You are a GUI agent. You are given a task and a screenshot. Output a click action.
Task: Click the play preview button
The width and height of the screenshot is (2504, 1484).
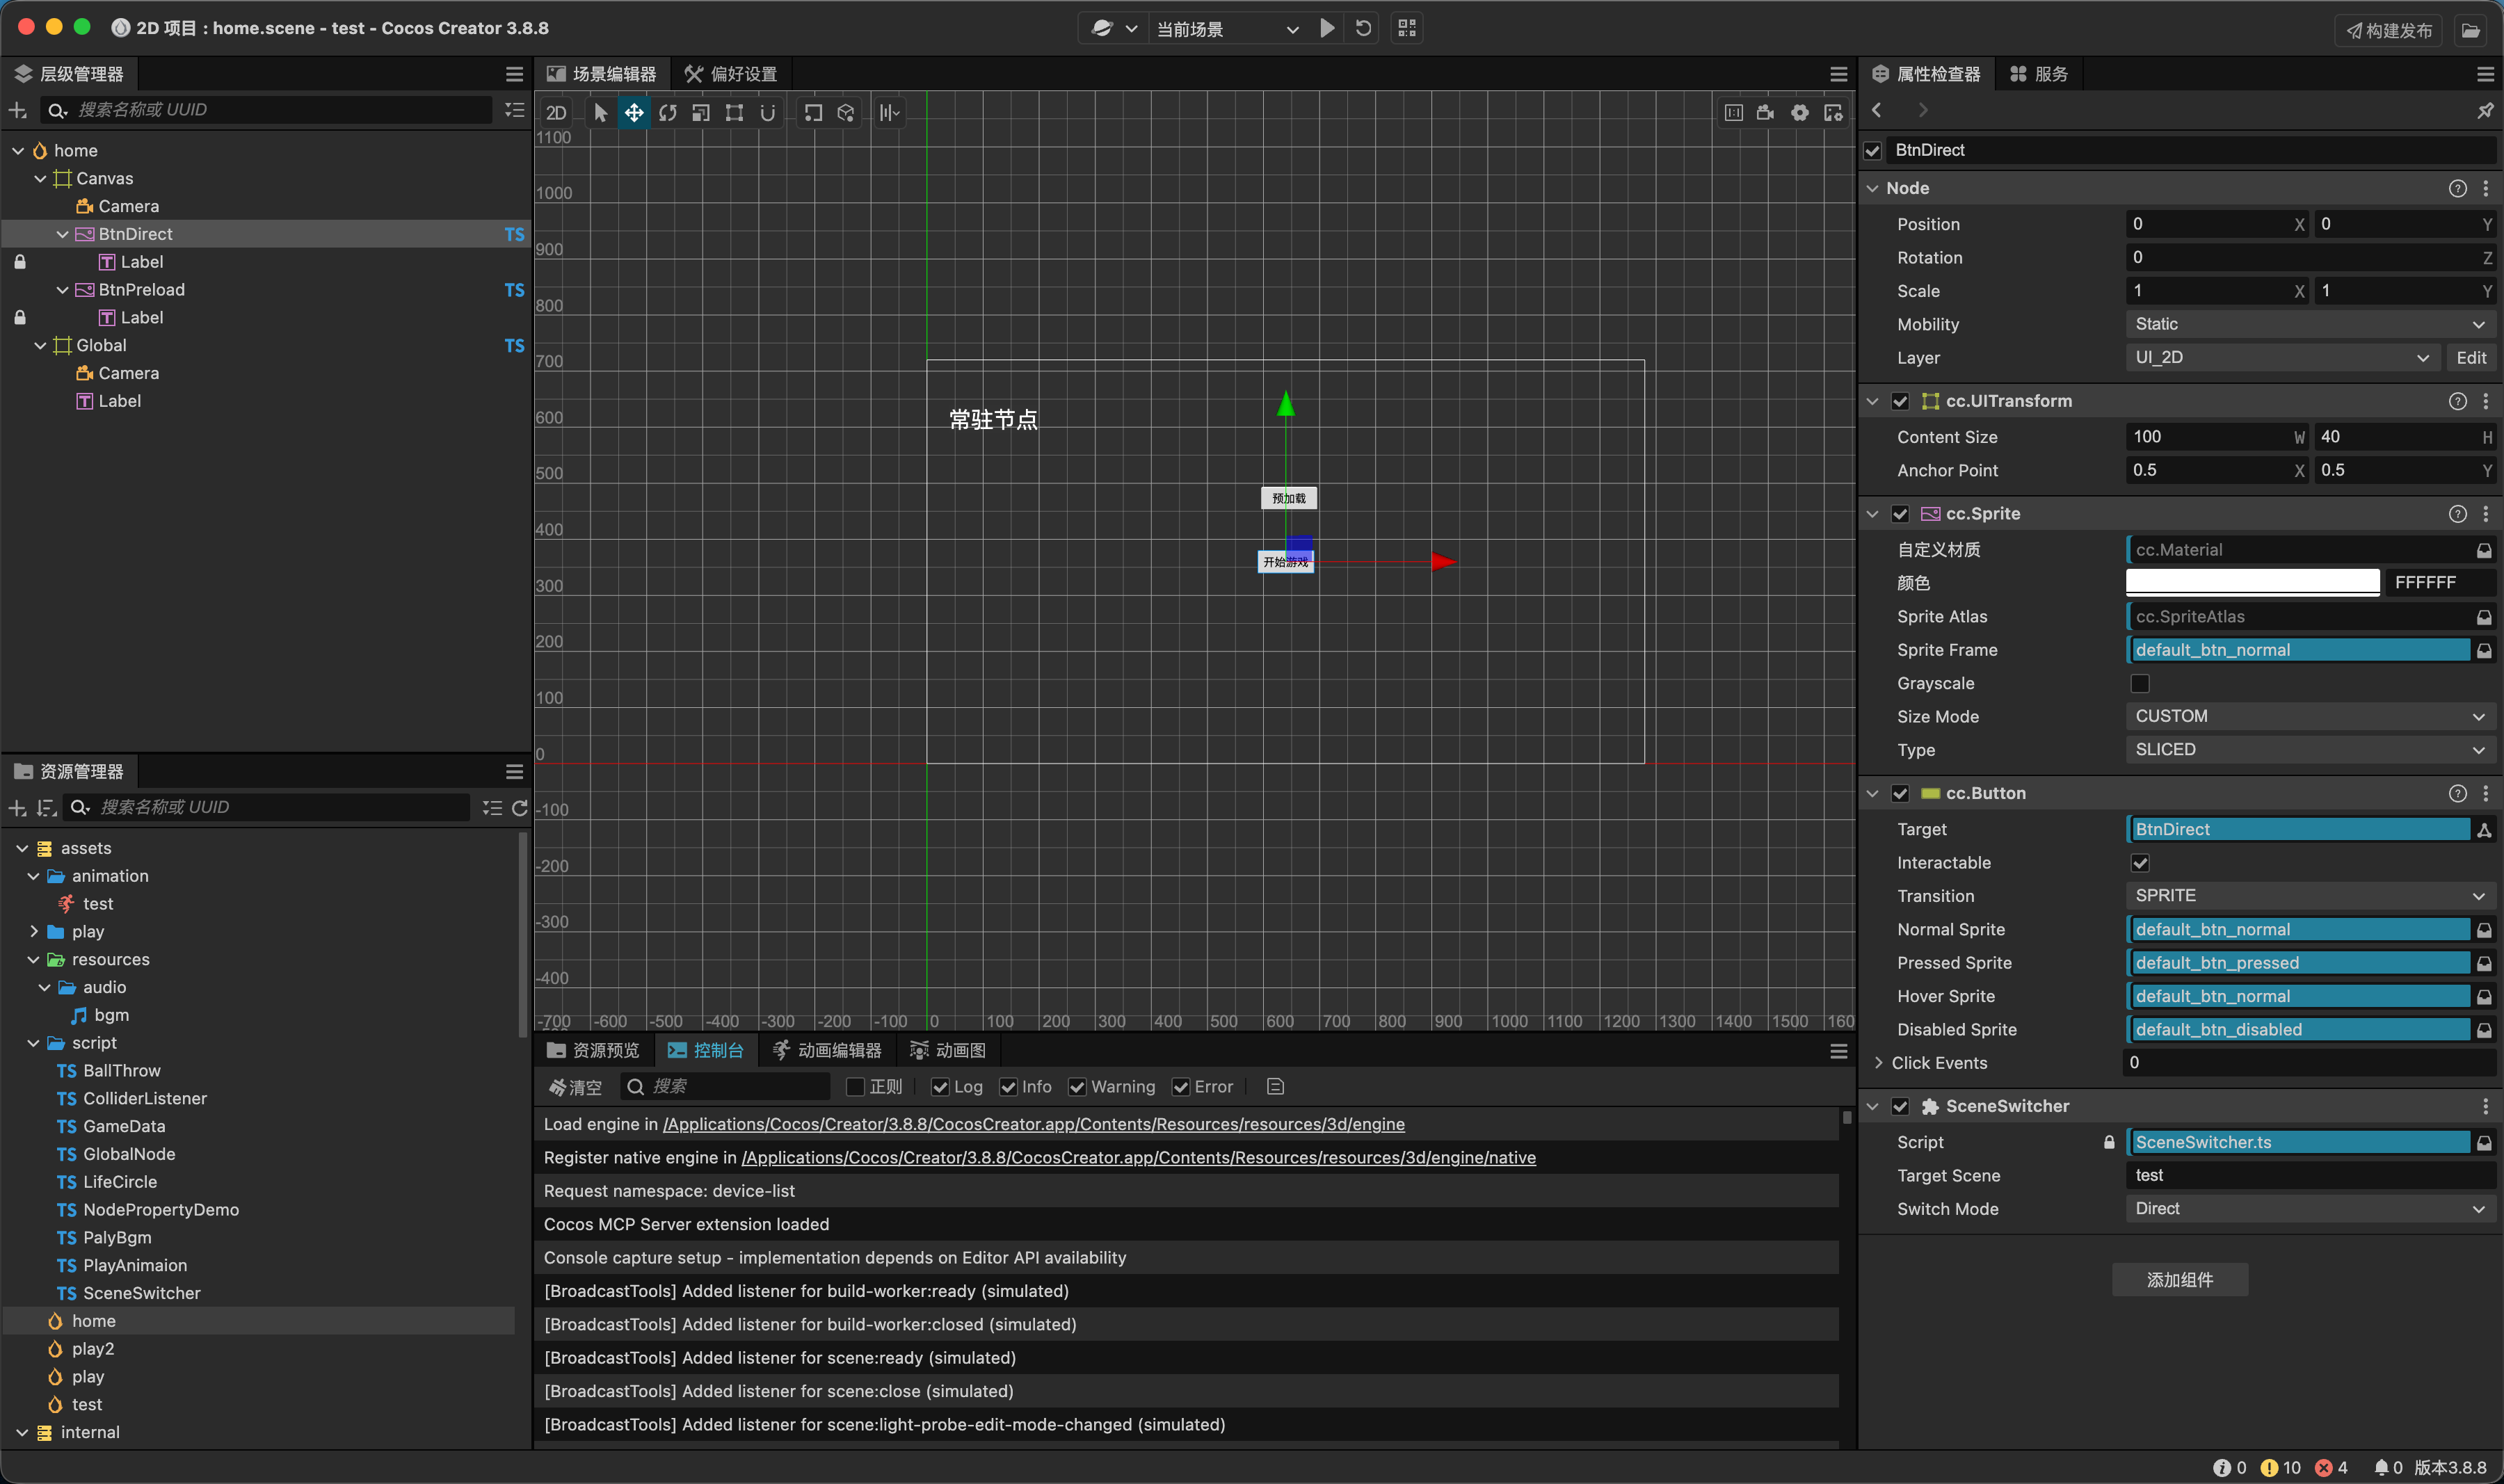[x=1327, y=28]
